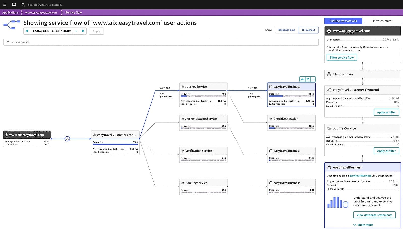This screenshot has width=403, height=229.
Task: Click the bar chart database illustration icon
Action: click(x=338, y=202)
